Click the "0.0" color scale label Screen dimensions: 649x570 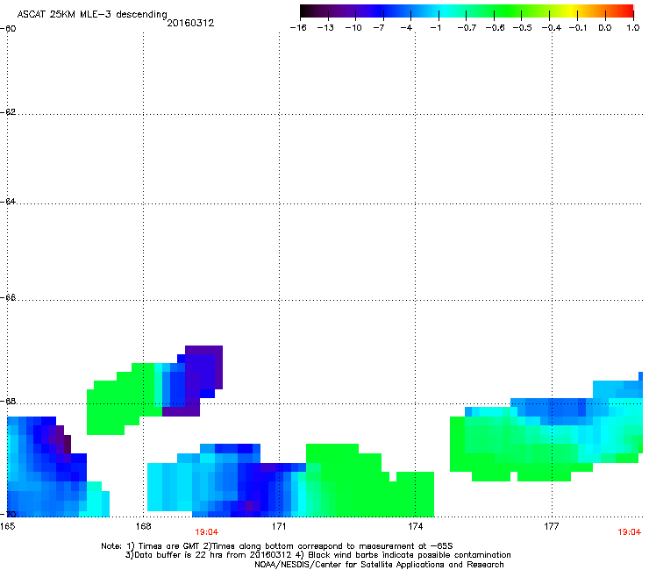click(605, 28)
